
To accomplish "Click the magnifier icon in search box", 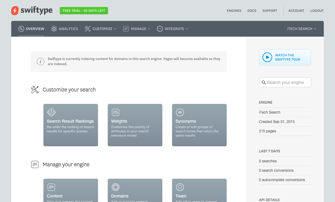I will point(264,83).
